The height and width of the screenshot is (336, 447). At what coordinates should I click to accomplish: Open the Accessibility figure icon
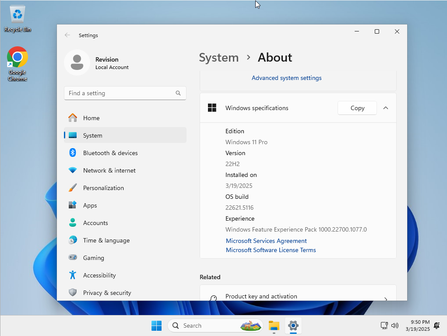[73, 275]
